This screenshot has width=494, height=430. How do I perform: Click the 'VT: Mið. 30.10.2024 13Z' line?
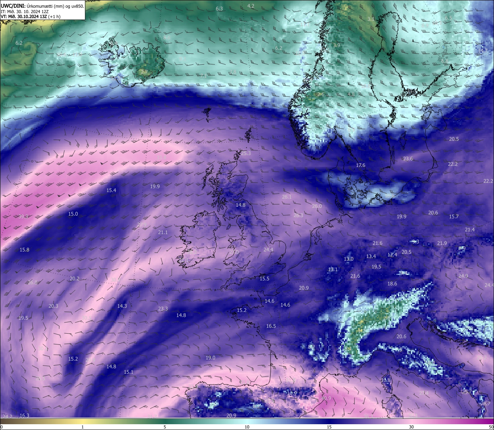click(24, 17)
